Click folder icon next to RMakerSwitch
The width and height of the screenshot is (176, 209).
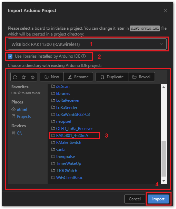53,142
